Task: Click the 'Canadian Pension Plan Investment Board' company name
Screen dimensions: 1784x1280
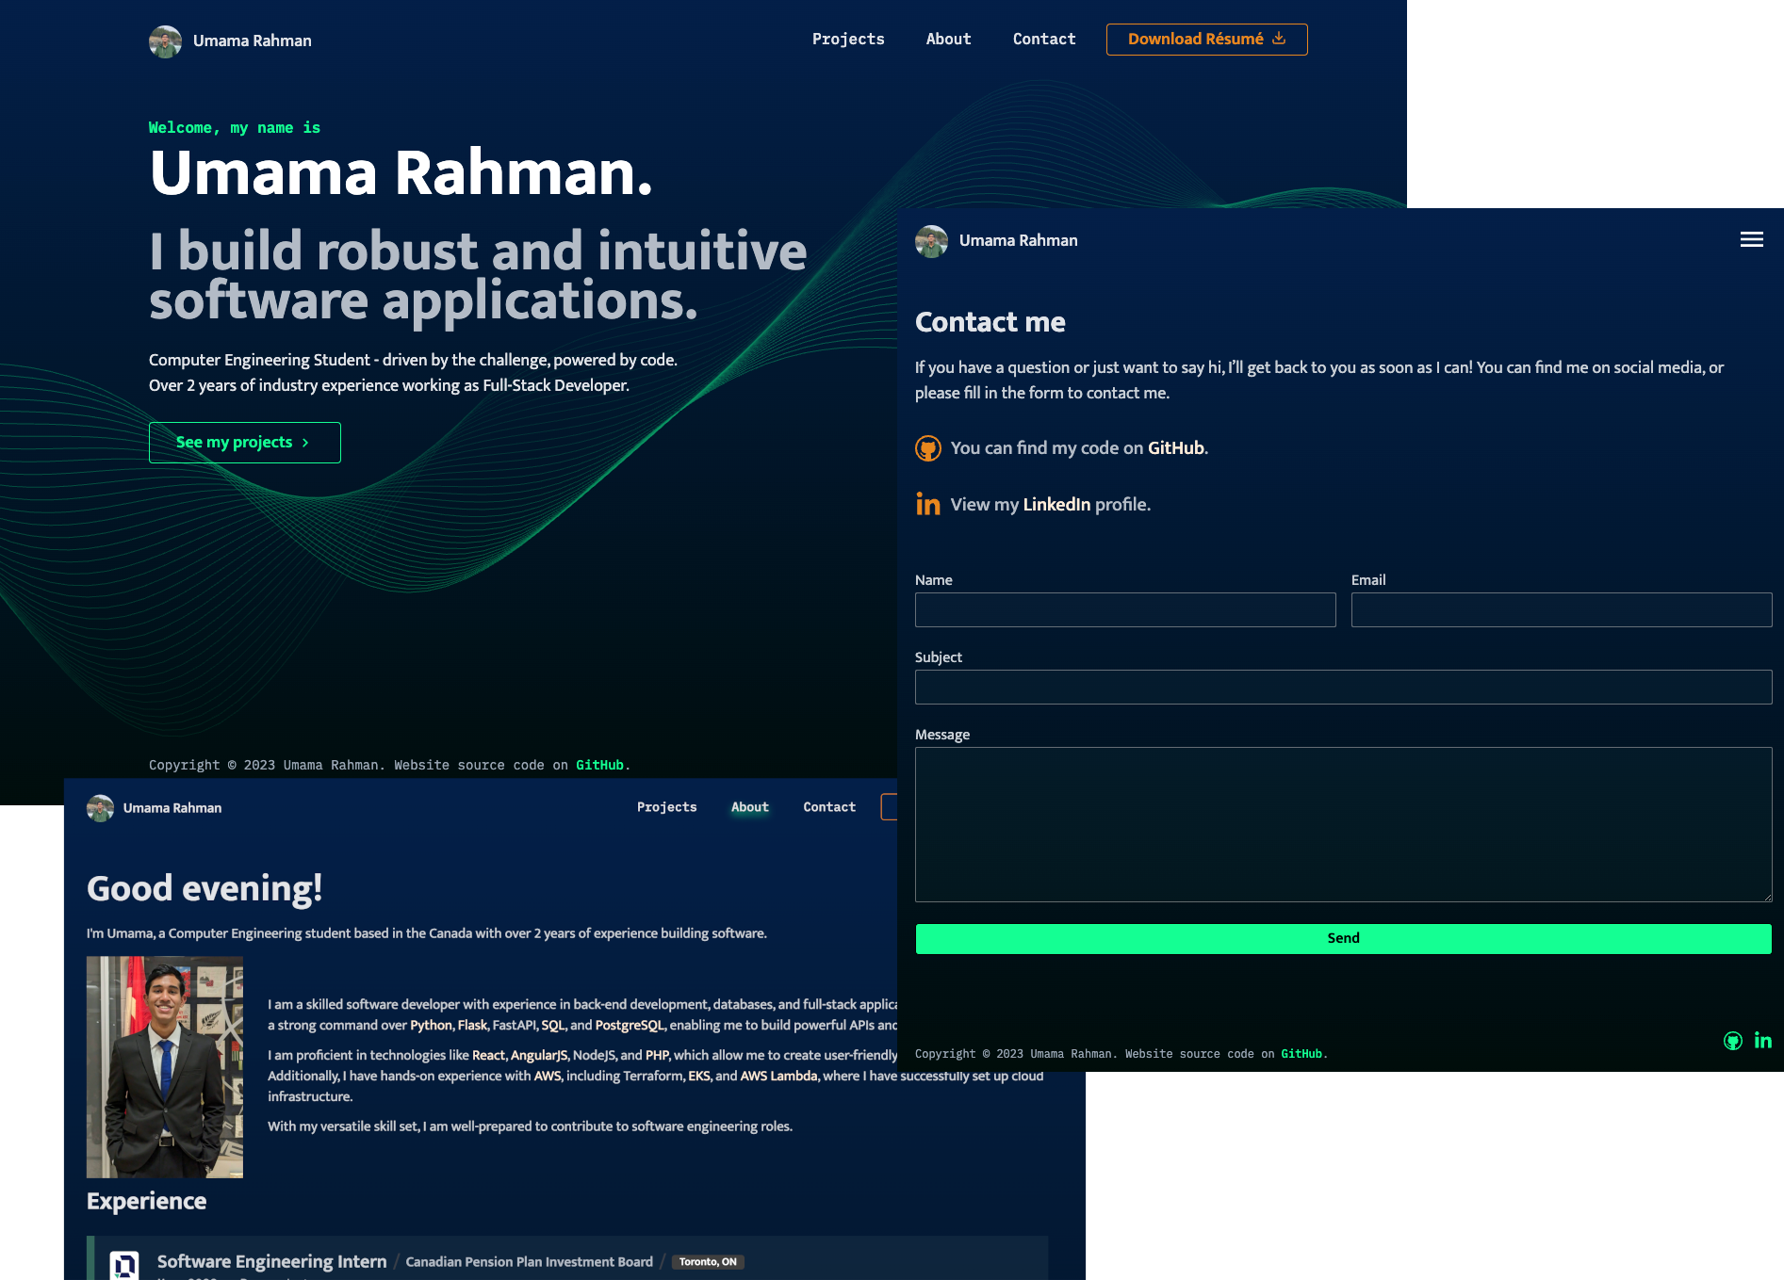Action: tap(529, 1262)
